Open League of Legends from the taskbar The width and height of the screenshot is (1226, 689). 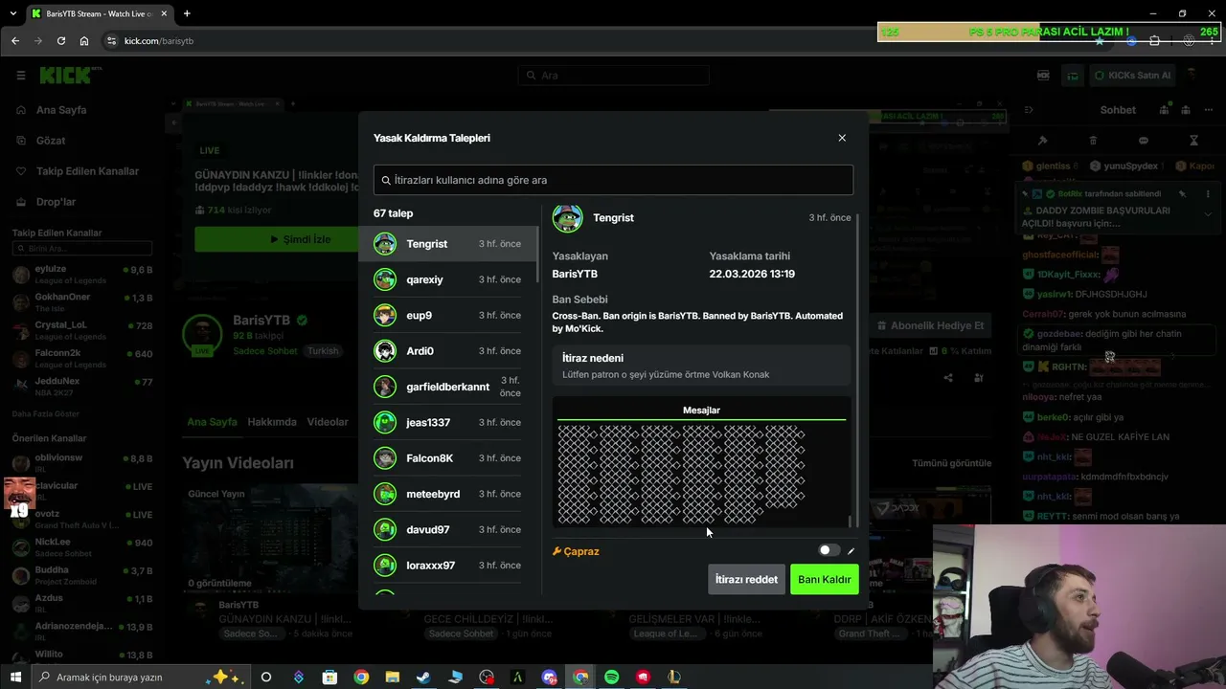click(674, 678)
